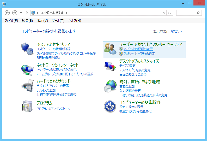Click ユーザー アカウントとファミリー セーフティ heading
Screen dimensions: 207x141
point(151,44)
